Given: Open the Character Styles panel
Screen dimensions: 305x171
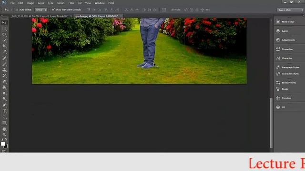Looking at the screenshot, I should (x=287, y=74).
